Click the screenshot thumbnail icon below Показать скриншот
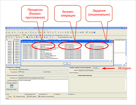This screenshot has height=105, width=136. tap(12, 86)
